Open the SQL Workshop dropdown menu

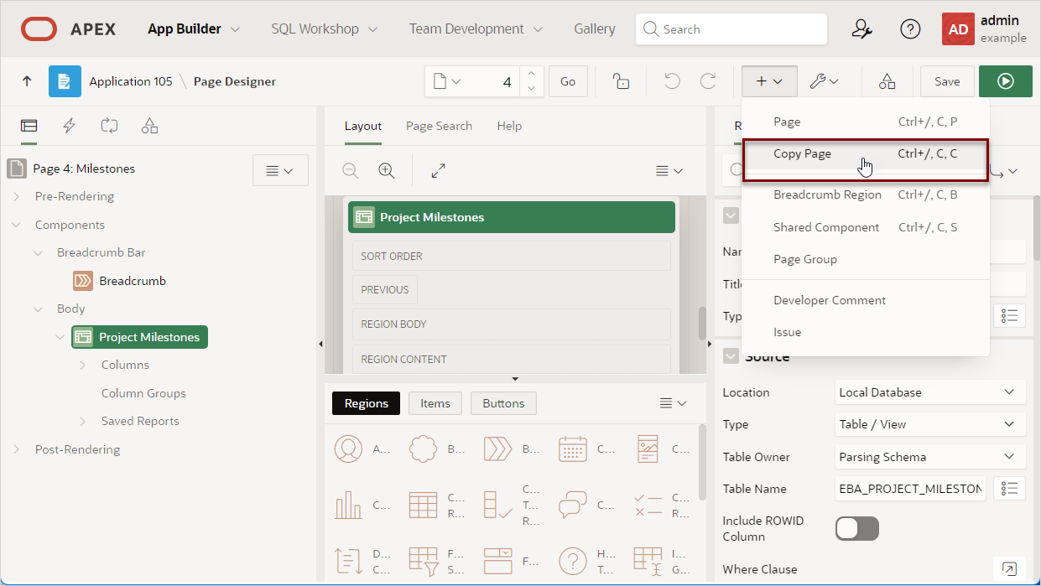click(324, 29)
